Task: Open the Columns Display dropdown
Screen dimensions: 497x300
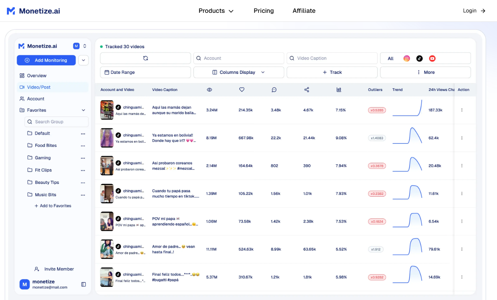Action: pos(238,72)
